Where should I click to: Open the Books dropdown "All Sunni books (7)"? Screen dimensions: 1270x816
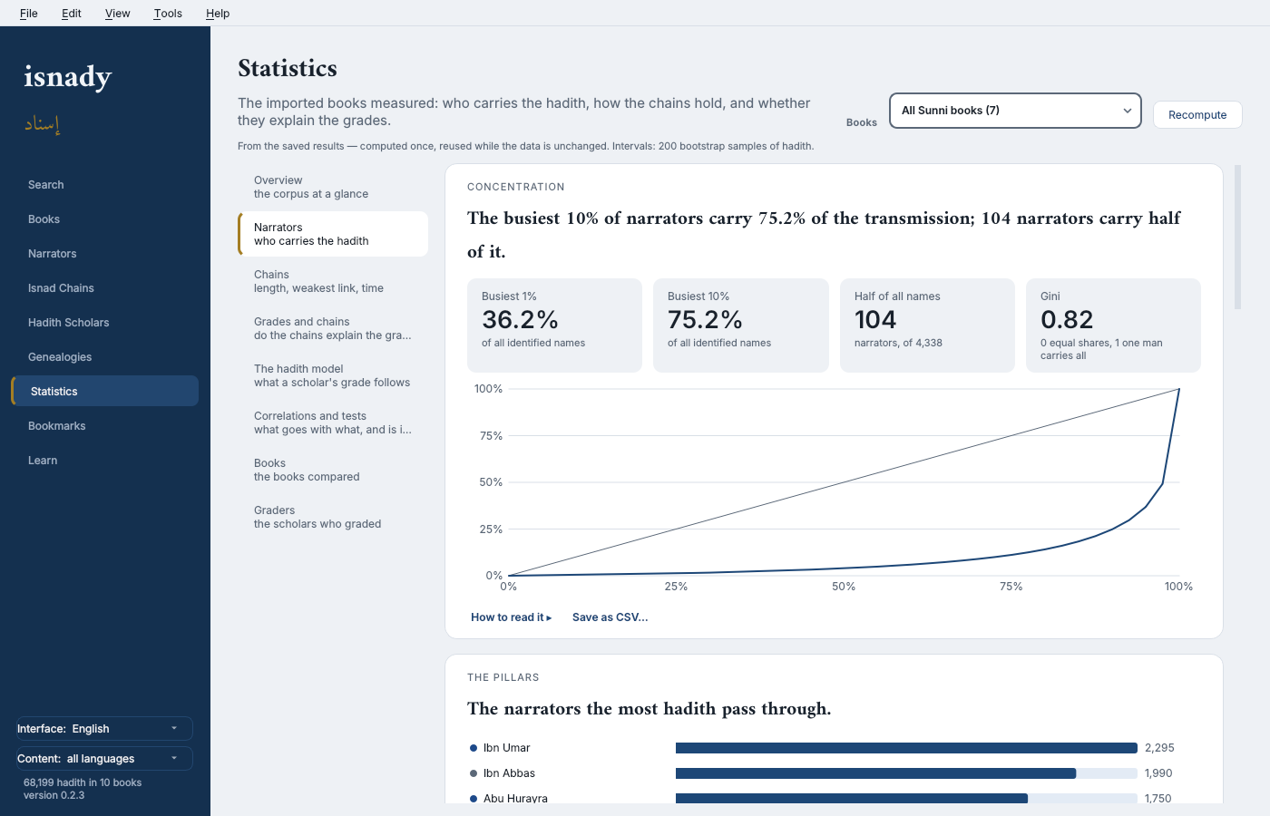[1015, 111]
